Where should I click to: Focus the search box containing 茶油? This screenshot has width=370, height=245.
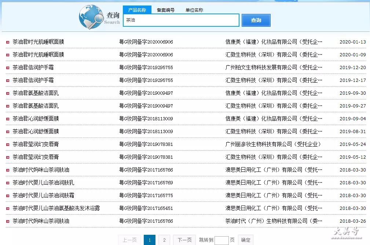181,20
